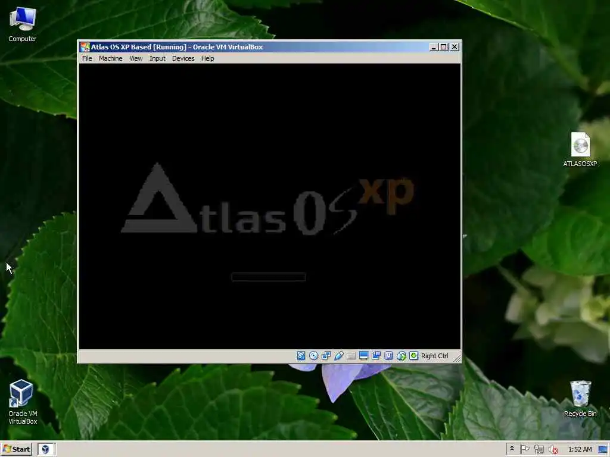
Task: Select the Computer desktop icon
Action: [x=22, y=24]
